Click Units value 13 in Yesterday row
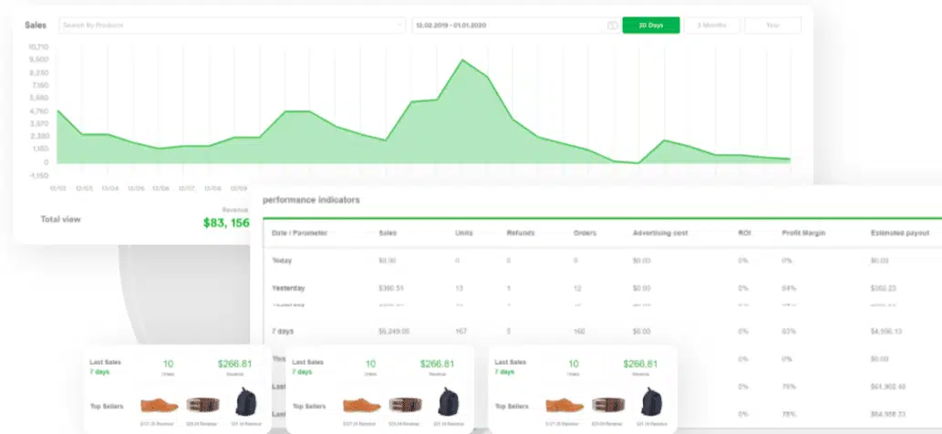The height and width of the screenshot is (434, 942). pos(459,289)
